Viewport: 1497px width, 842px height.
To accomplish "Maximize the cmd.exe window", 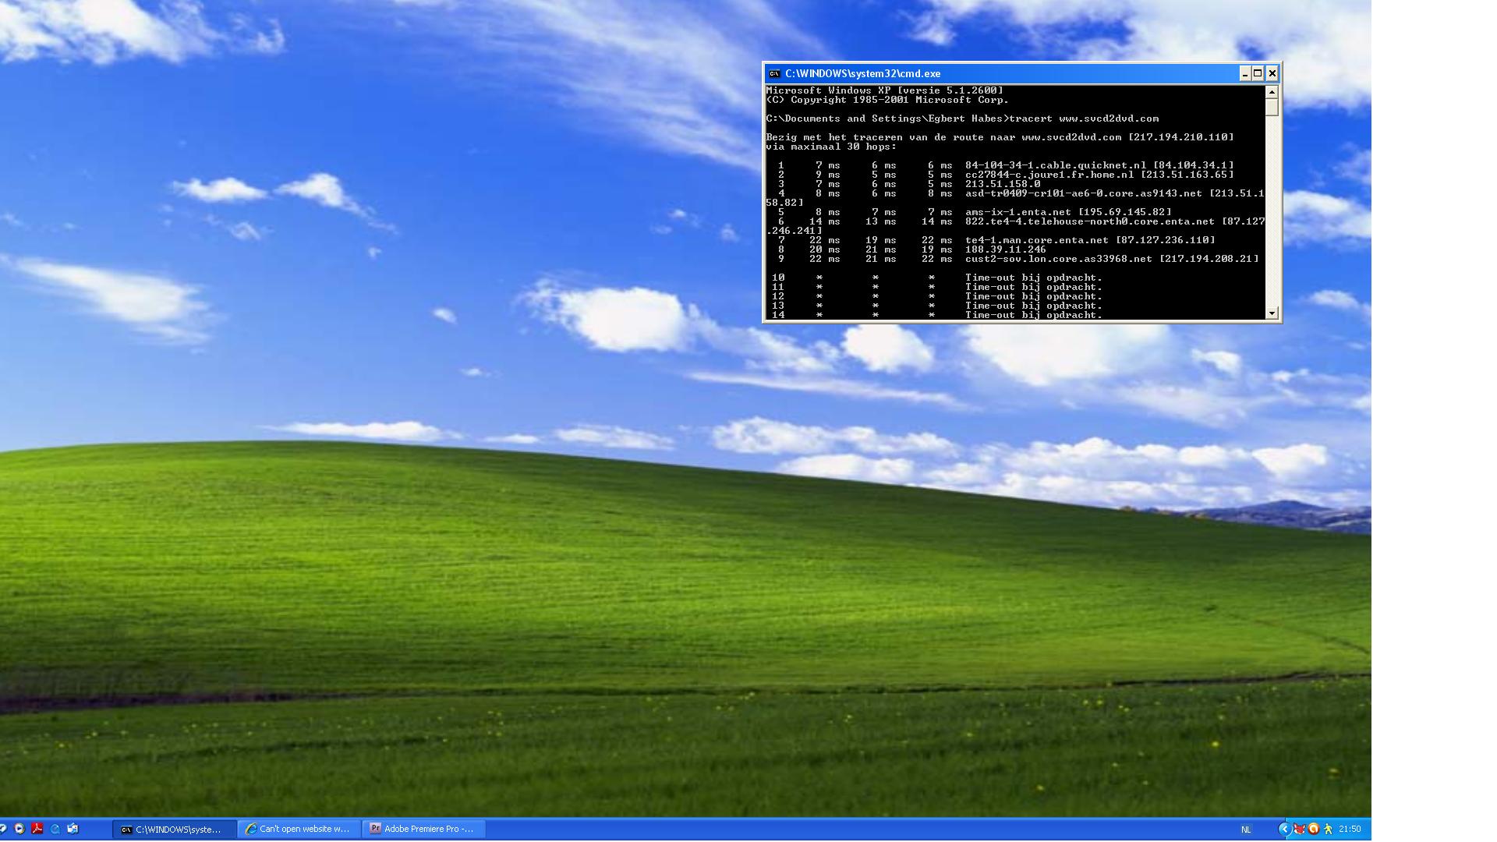I will tap(1258, 73).
